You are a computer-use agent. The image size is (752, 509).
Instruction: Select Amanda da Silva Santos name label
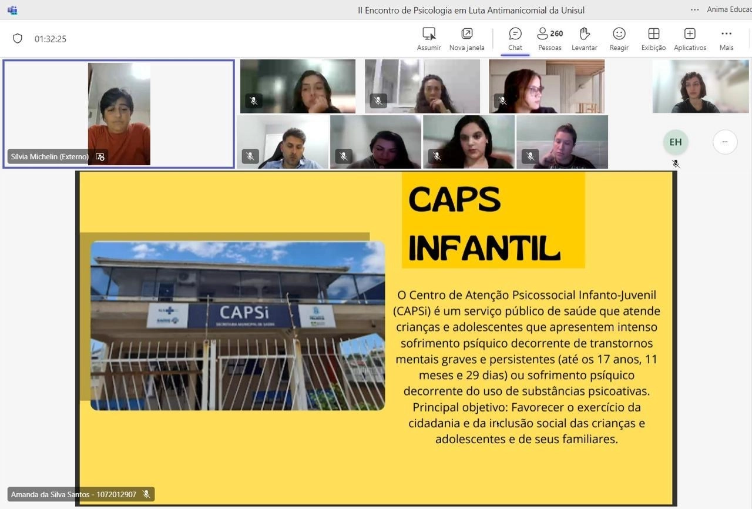(73, 494)
